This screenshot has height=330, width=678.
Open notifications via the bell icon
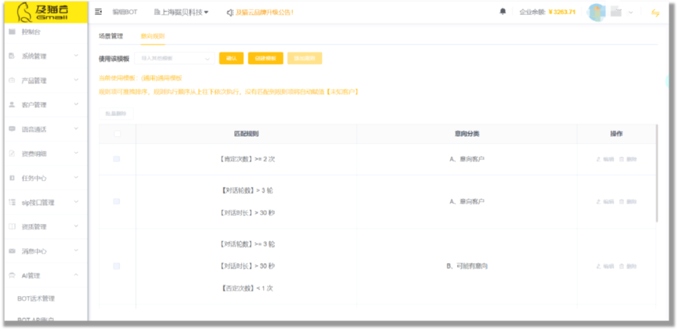[x=503, y=12]
